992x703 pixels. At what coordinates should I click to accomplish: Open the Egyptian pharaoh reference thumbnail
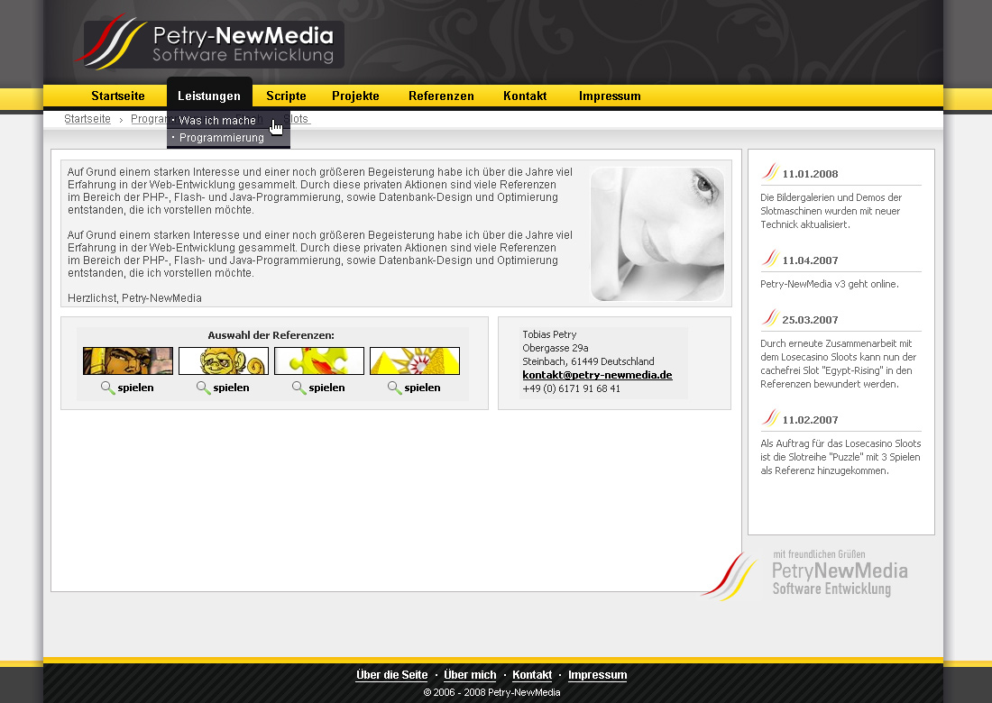point(128,361)
